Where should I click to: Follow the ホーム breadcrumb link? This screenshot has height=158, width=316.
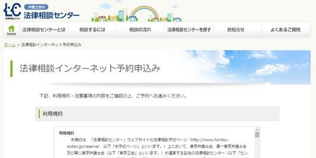click(x=10, y=45)
